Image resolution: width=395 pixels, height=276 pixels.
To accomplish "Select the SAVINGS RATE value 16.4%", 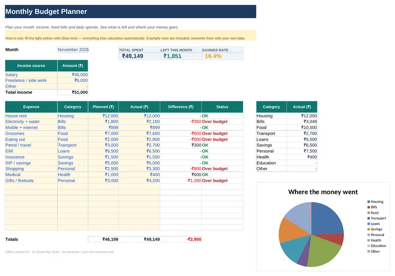I will [222, 56].
